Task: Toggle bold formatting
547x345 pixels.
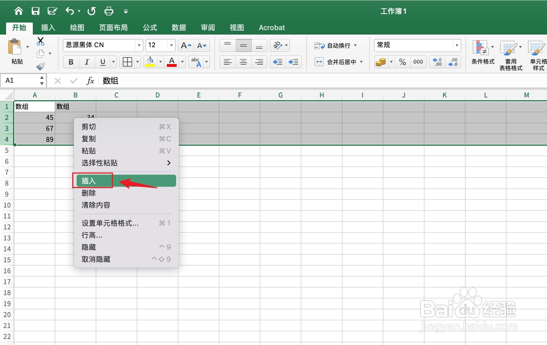Action: (71, 62)
